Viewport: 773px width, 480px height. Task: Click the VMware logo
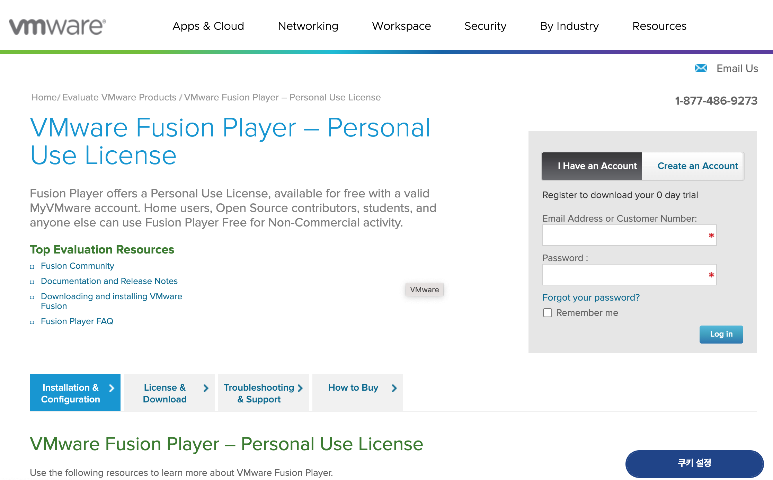point(57,27)
